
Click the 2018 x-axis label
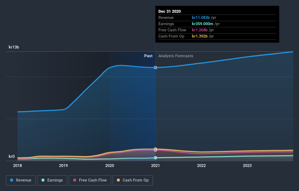[x=17, y=165]
